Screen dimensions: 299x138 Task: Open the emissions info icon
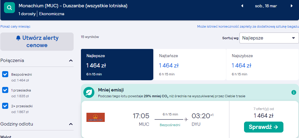(294, 92)
